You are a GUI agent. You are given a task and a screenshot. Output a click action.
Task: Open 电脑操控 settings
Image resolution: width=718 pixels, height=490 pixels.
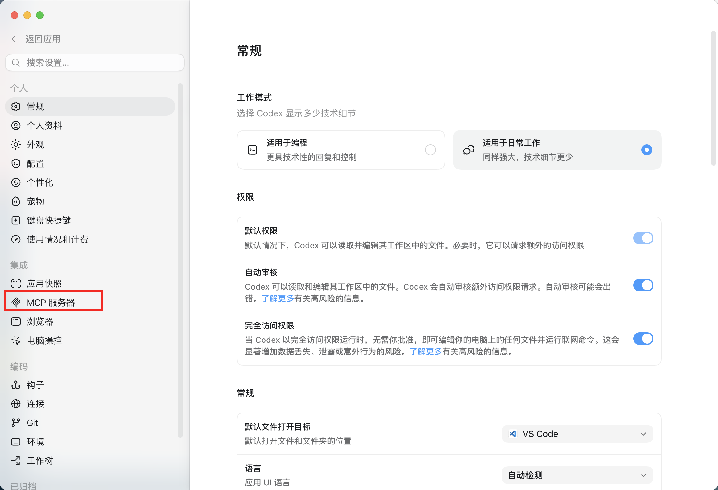(x=90, y=340)
